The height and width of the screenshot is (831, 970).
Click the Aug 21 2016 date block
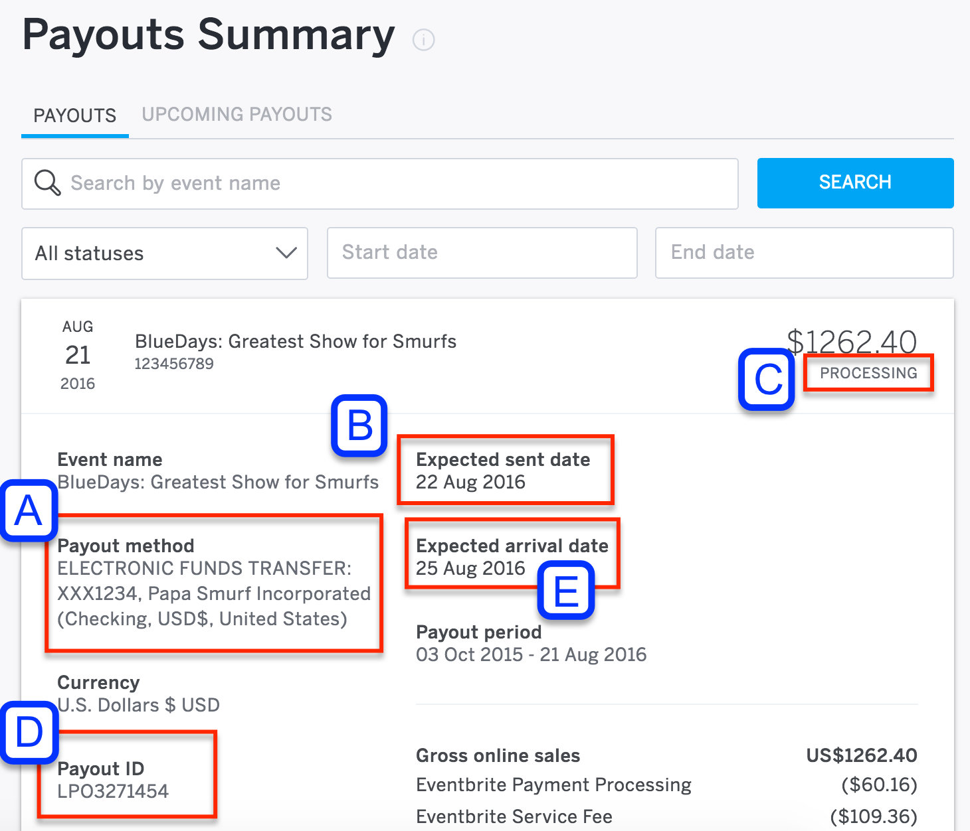pos(77,354)
